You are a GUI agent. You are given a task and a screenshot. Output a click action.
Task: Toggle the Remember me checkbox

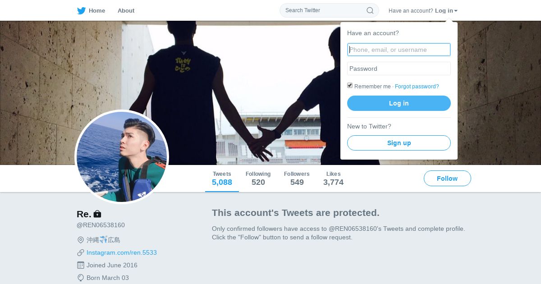point(350,86)
